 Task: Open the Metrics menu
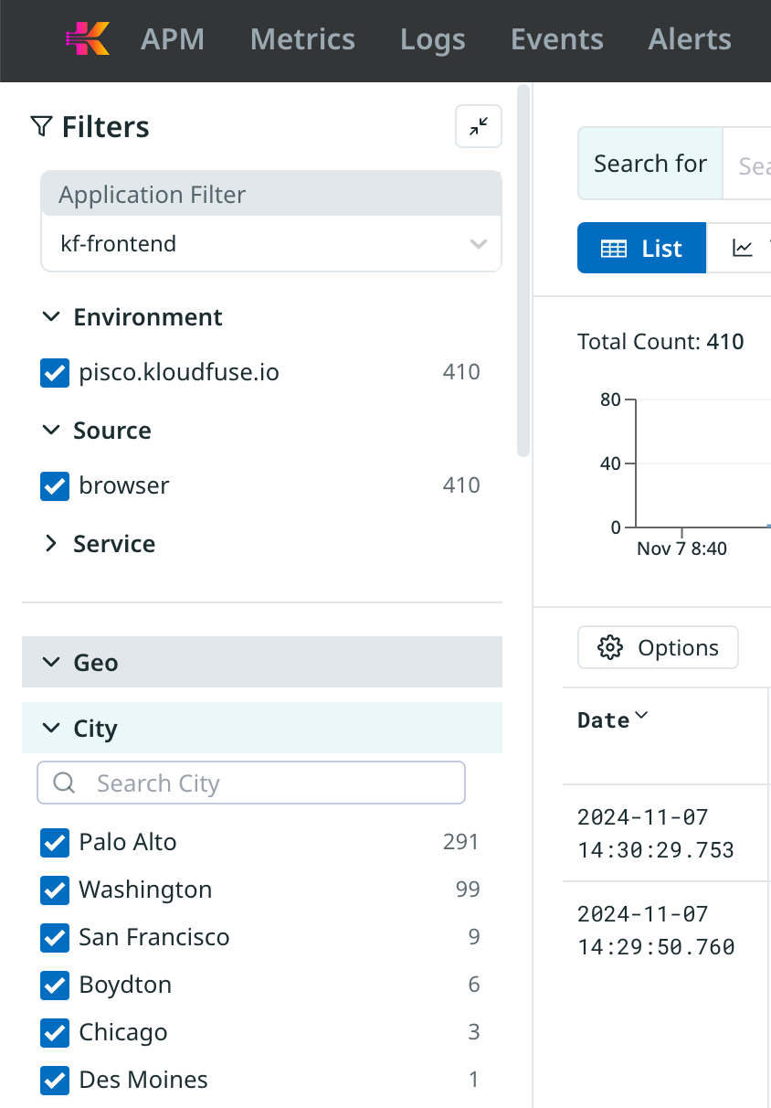(x=302, y=40)
